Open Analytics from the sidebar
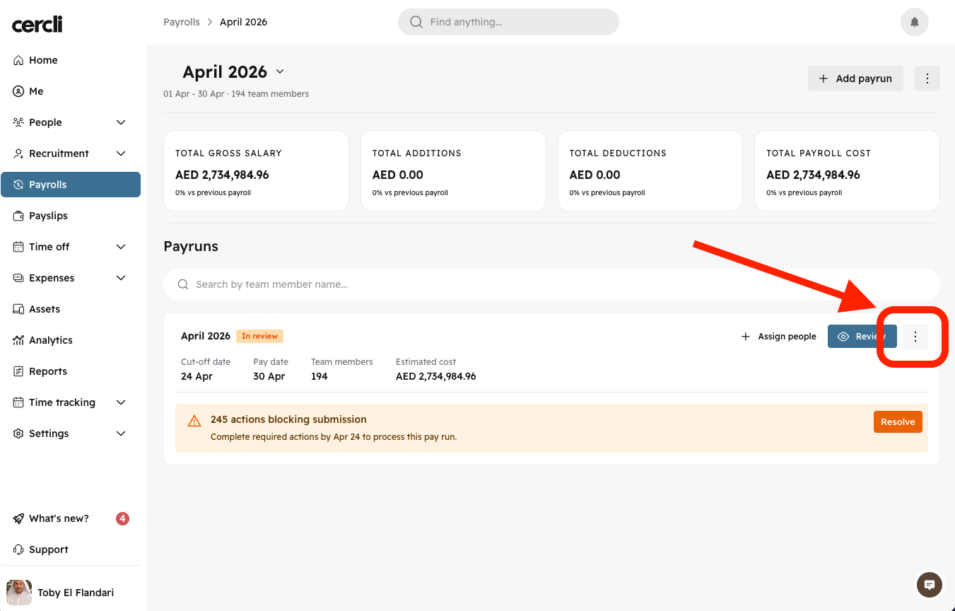 pyautogui.click(x=50, y=340)
